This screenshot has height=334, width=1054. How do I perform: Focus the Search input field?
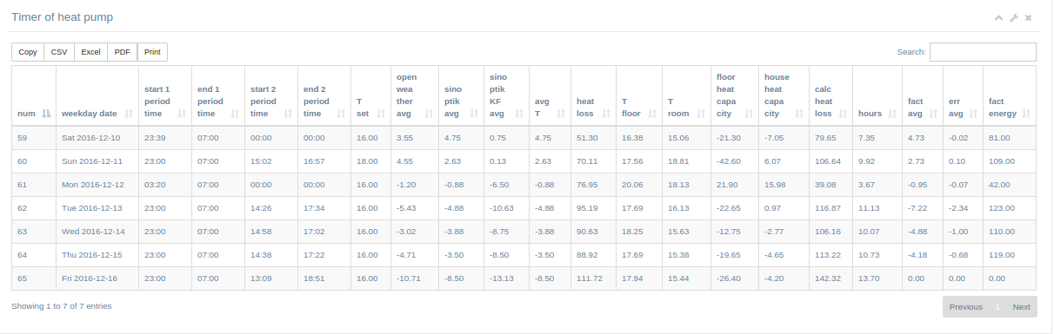(x=983, y=52)
